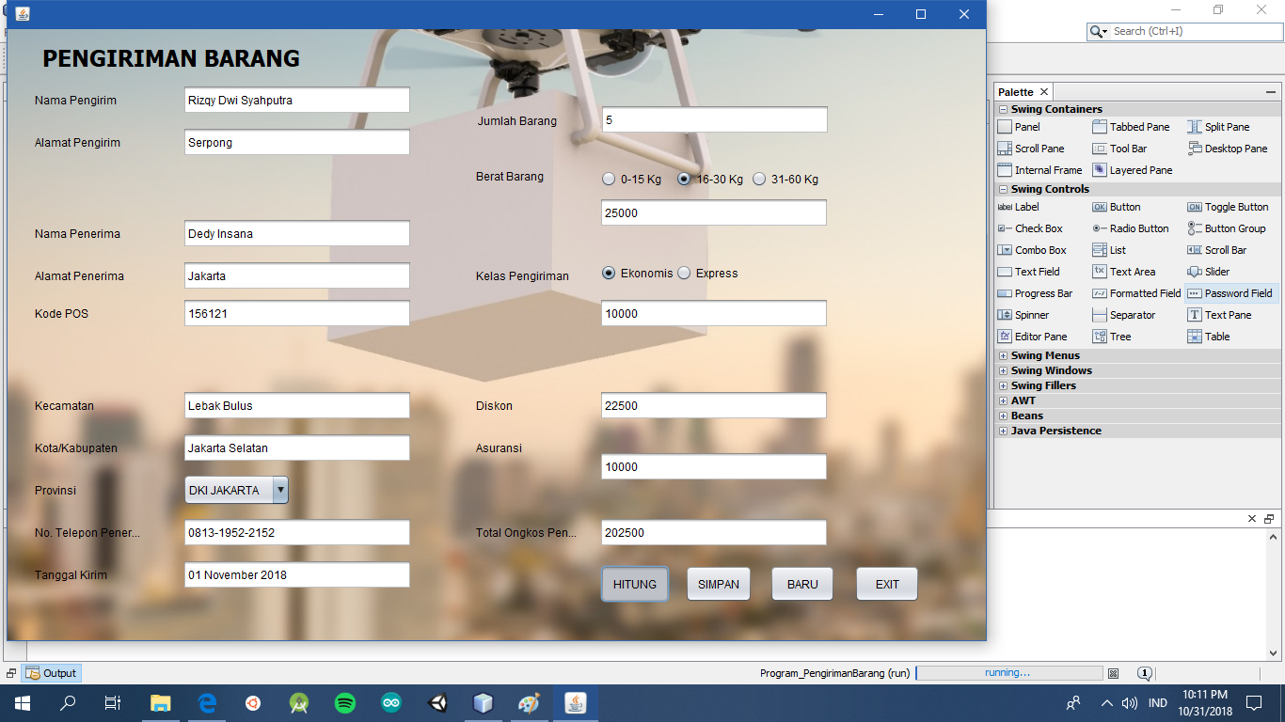The image size is (1285, 722).
Task: Select the 0-15 Kg radio button
Action: pyautogui.click(x=609, y=178)
